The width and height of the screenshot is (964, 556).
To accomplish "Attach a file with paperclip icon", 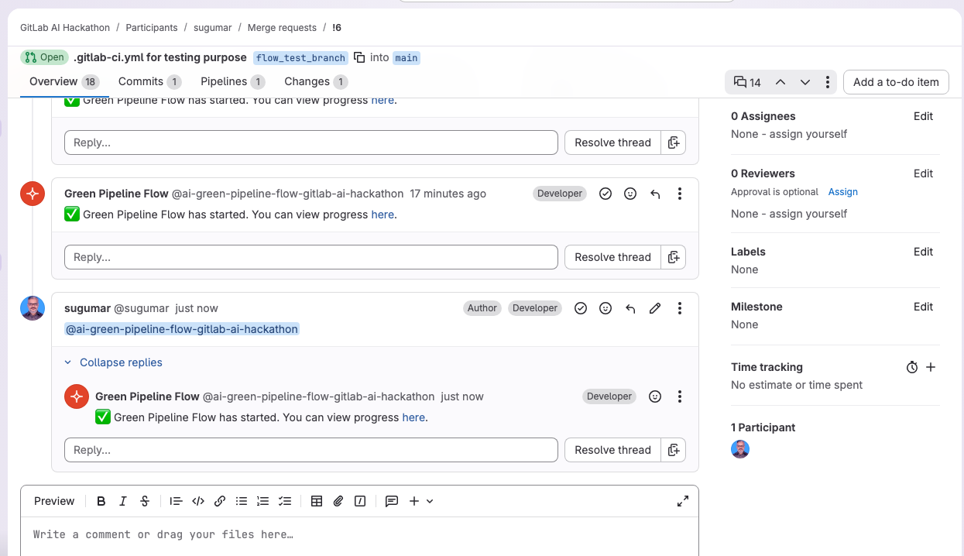I will tap(338, 501).
